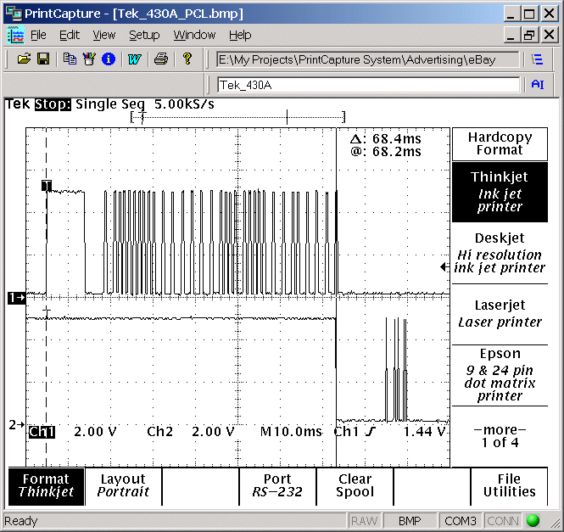Select the Epson dot matrix printer option
Viewport: 564px width, 532px height.
pos(500,375)
